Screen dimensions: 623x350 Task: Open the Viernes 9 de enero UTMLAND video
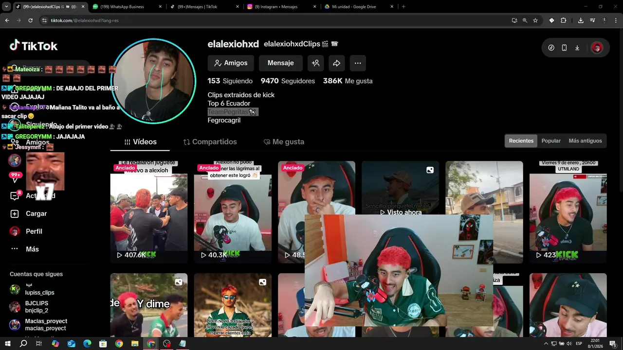568,212
